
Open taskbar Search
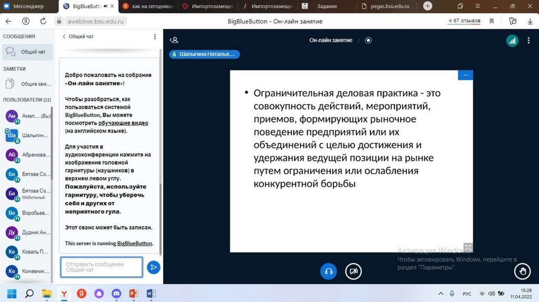[x=29, y=294]
